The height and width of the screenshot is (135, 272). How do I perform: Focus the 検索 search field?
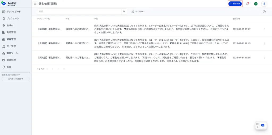point(79,12)
